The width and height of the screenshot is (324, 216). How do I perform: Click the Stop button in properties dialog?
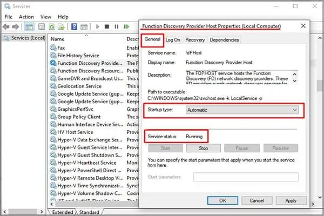[x=204, y=148]
